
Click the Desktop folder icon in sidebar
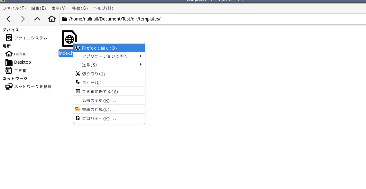tap(9, 62)
